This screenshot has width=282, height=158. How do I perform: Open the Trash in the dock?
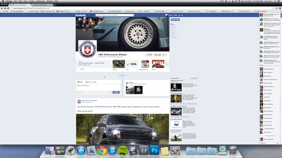pos(233,151)
